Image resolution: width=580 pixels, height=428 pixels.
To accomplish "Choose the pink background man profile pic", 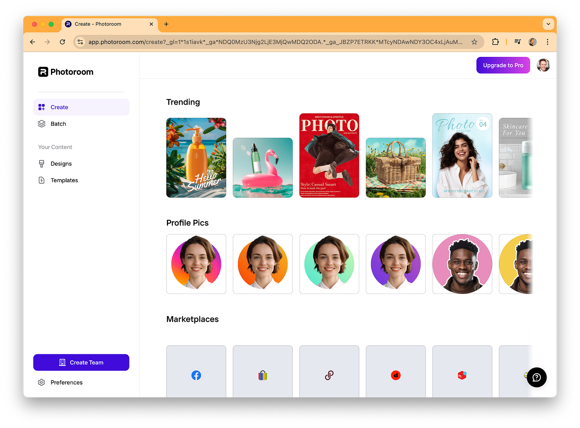I will [x=462, y=264].
